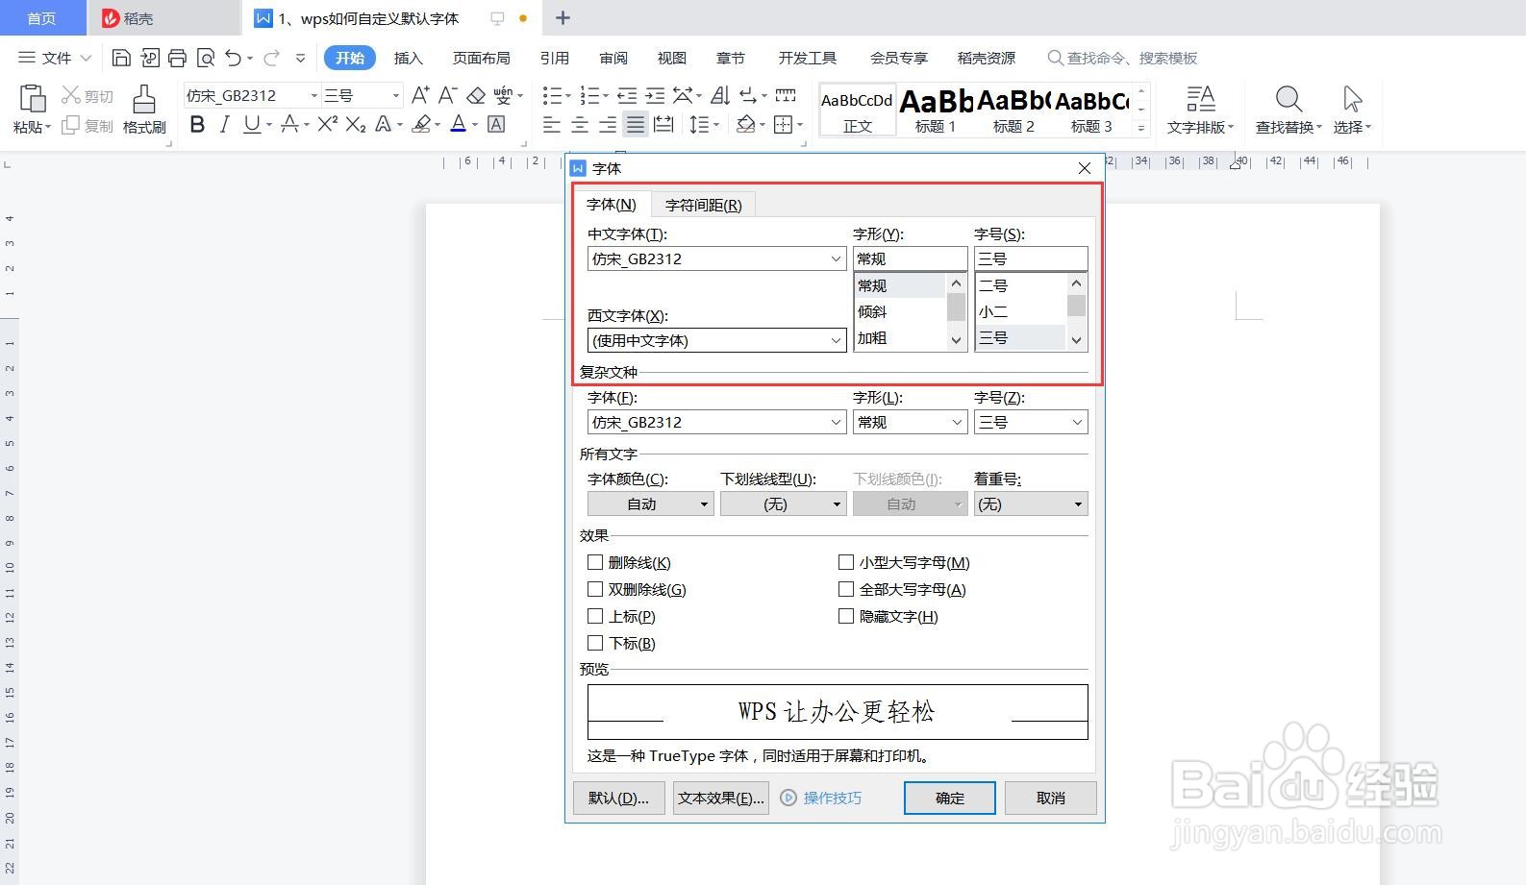Open the 西文字体(X) font dropdown
This screenshot has width=1526, height=885.
point(836,340)
